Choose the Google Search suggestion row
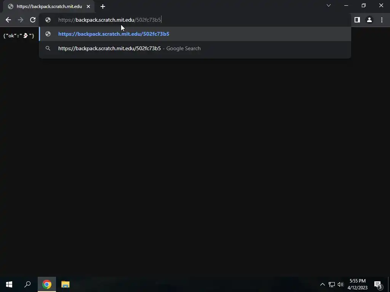 195,48
